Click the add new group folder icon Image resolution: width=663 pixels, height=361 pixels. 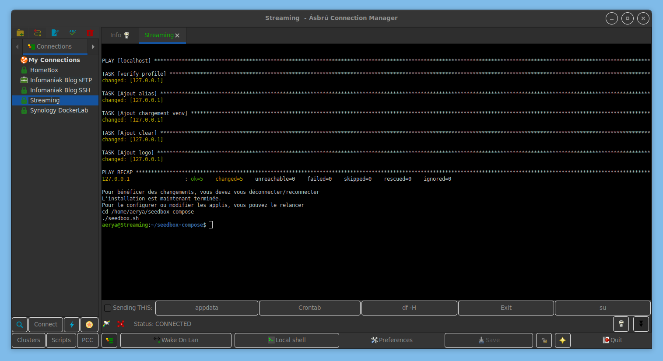point(20,33)
